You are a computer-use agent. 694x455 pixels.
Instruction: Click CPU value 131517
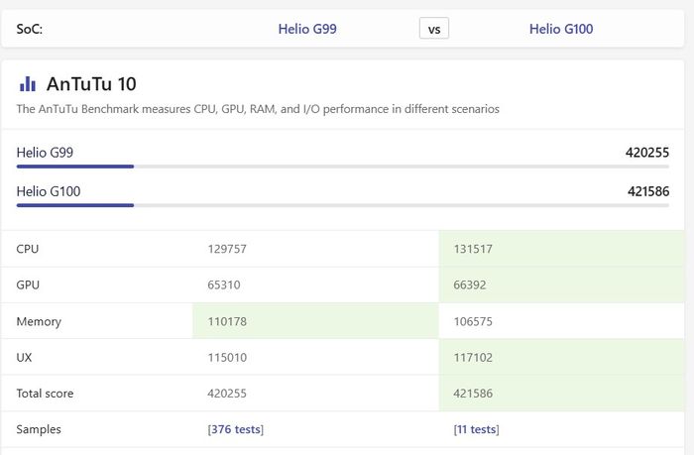473,249
